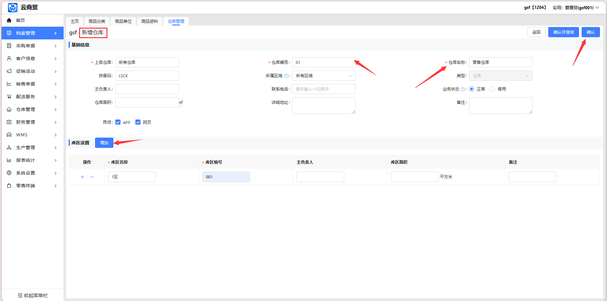Click the 确认并继续 button
Screen dimensions: 607x301
[x=563, y=32]
